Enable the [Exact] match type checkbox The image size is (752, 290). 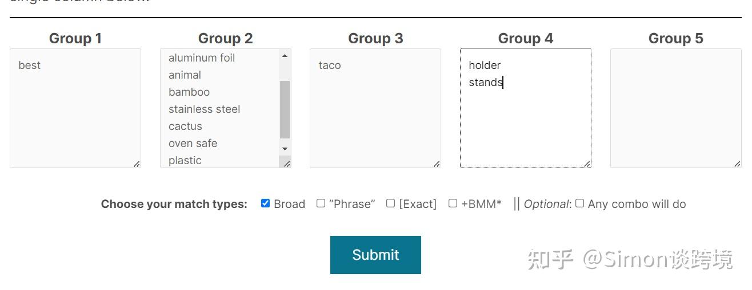pyautogui.click(x=390, y=203)
